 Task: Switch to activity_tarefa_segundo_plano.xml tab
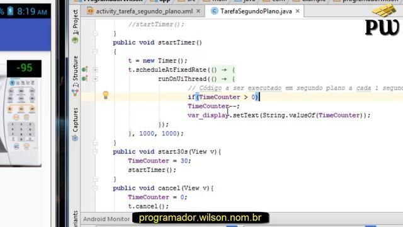pos(144,11)
